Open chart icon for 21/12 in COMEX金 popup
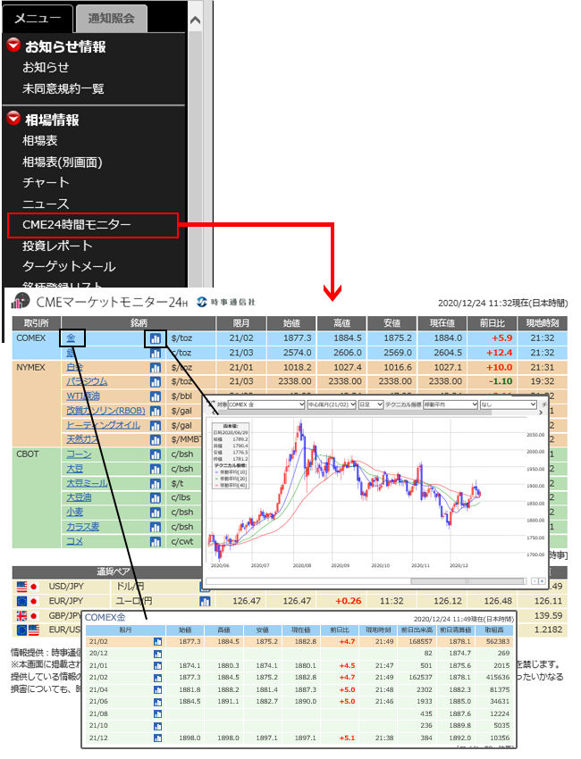The width and height of the screenshot is (581, 759). [157, 738]
